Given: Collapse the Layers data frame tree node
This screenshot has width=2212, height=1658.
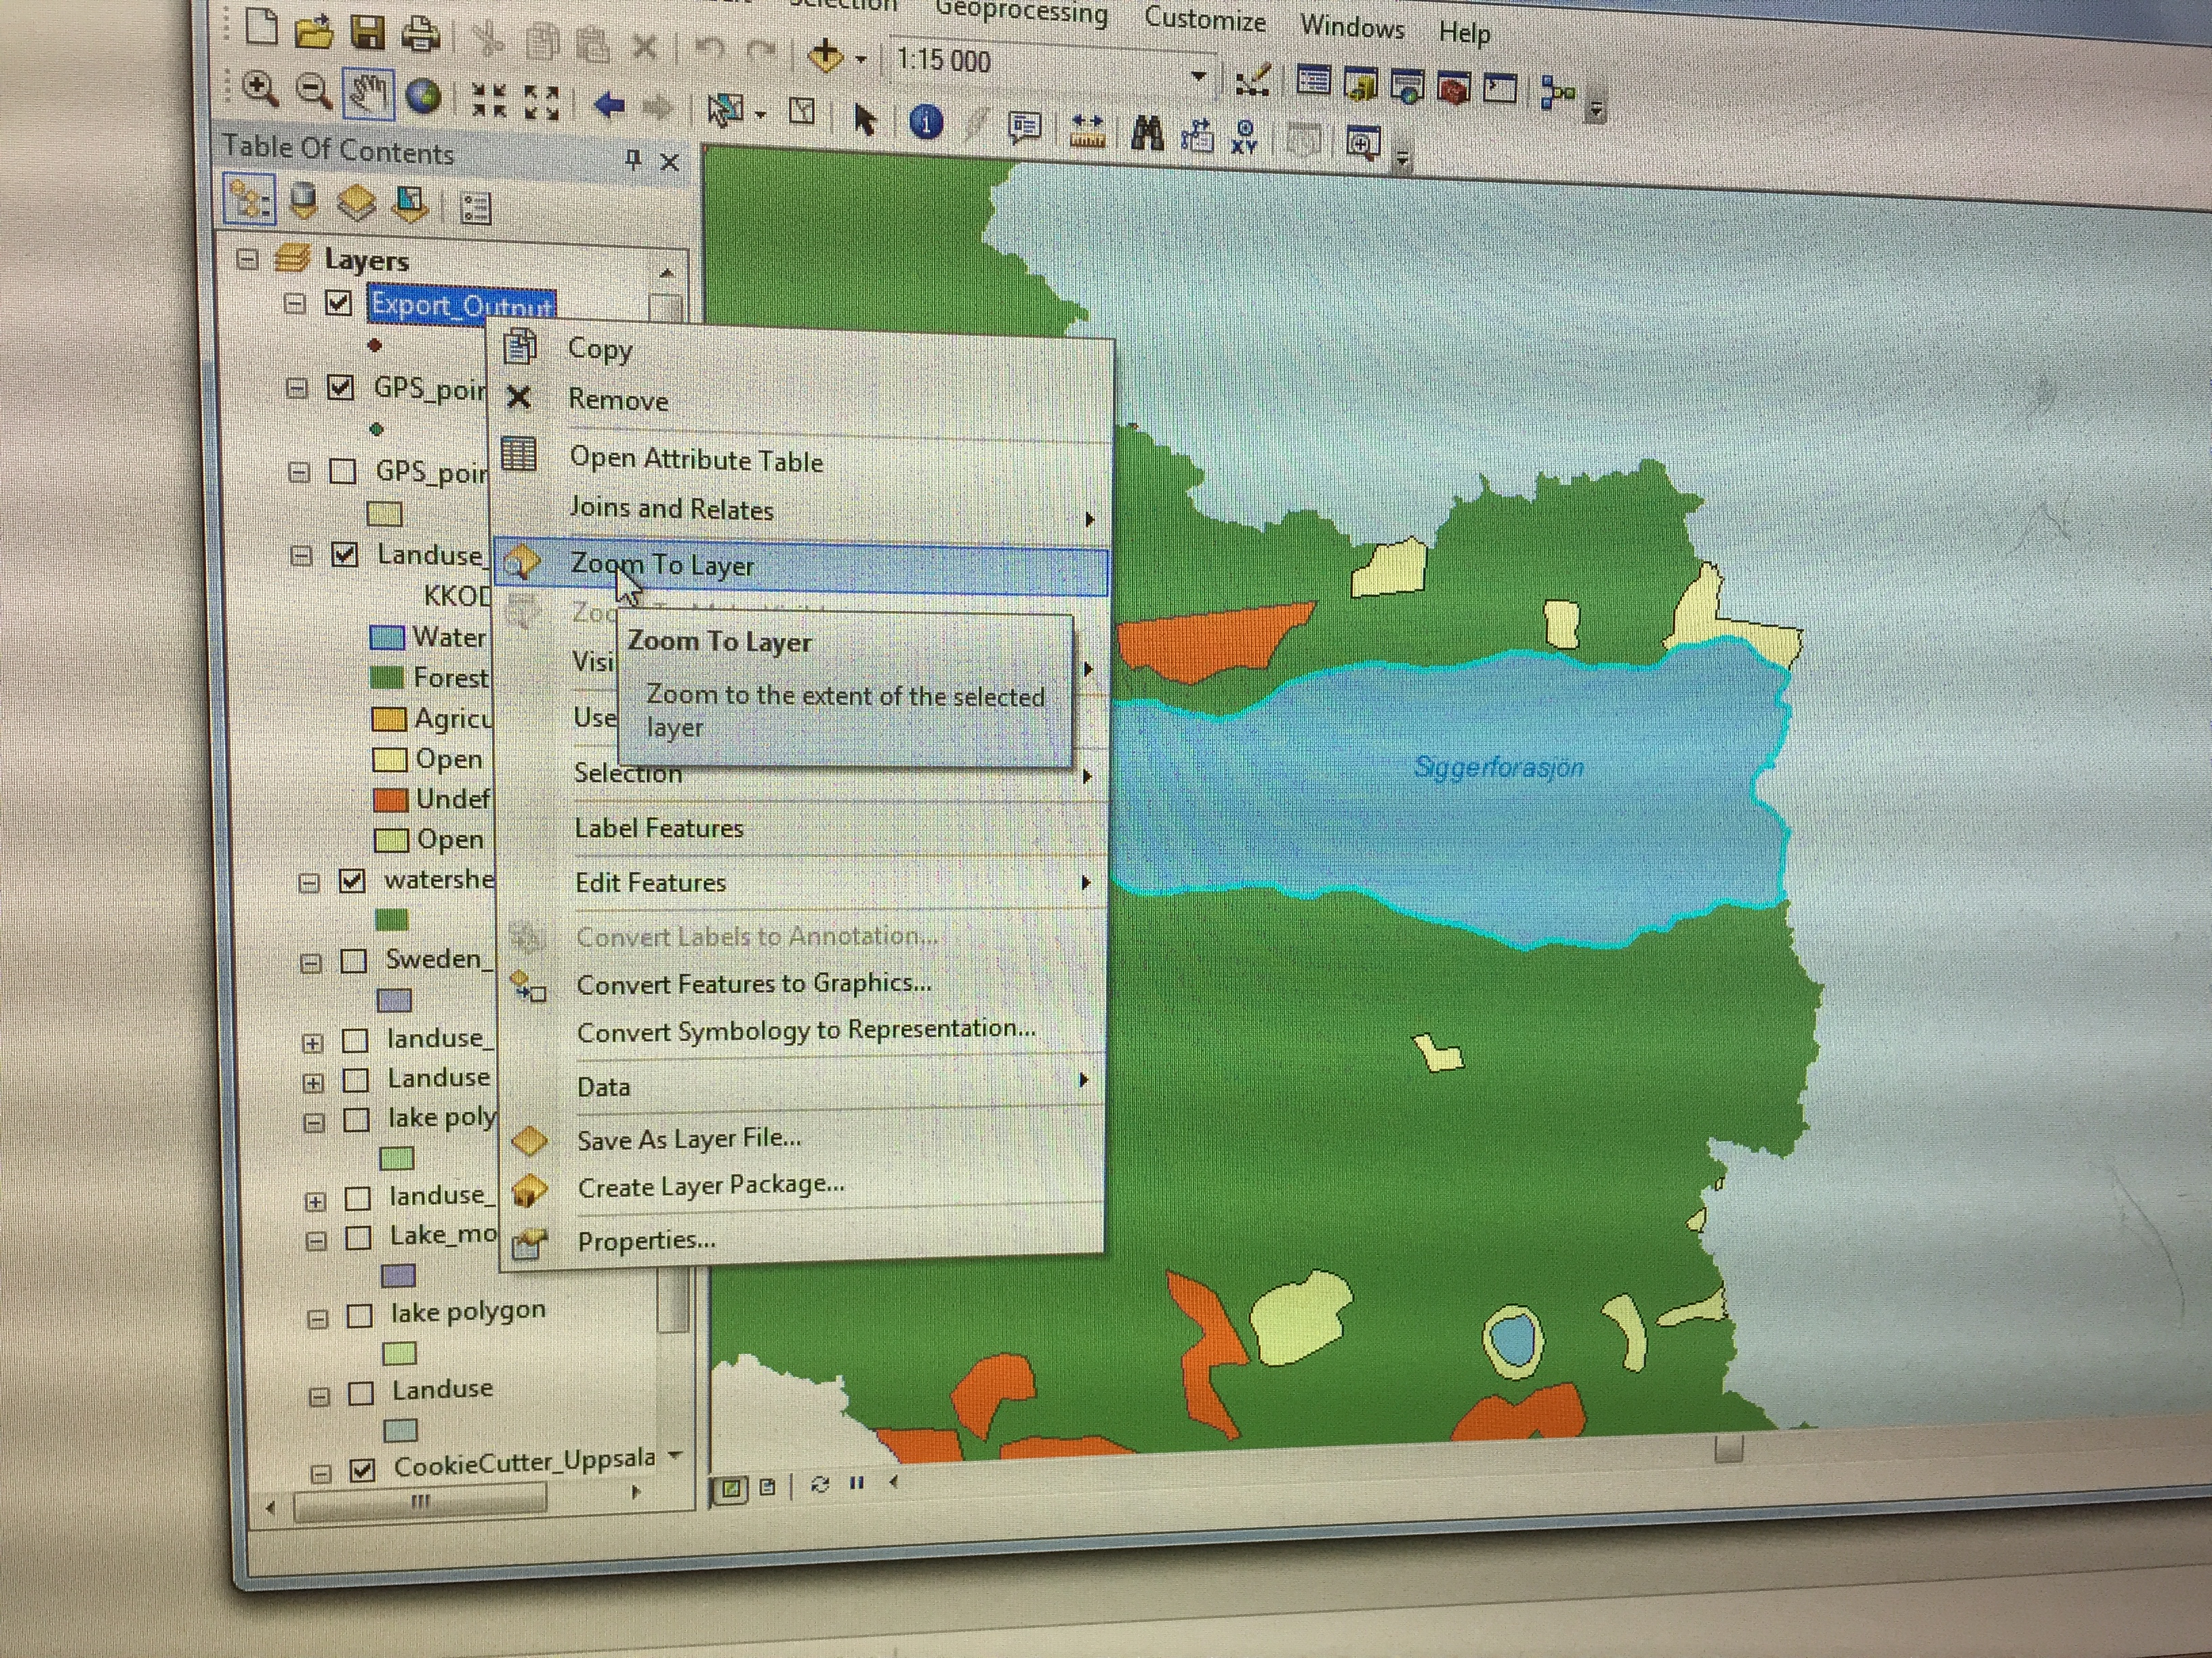Looking at the screenshot, I should tap(246, 260).
